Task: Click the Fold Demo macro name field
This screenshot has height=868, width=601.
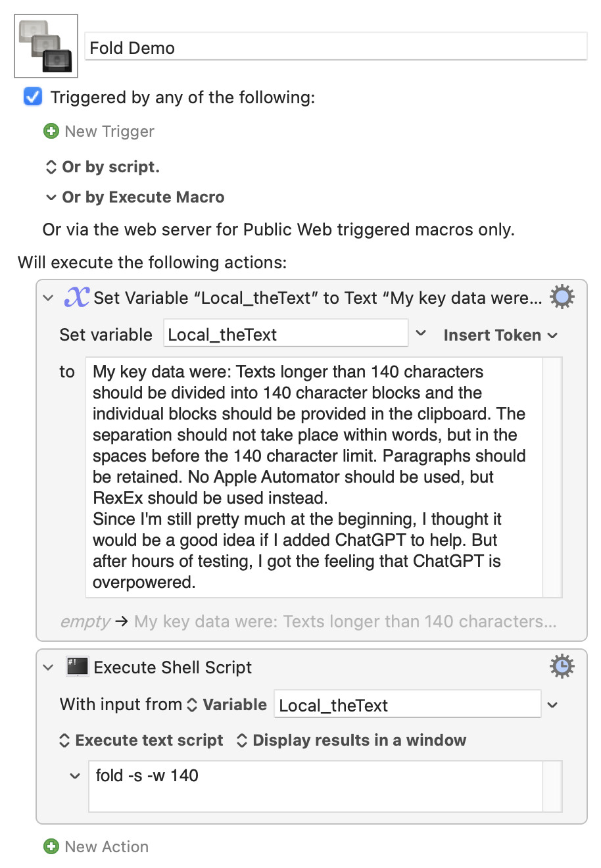Action: [x=335, y=47]
